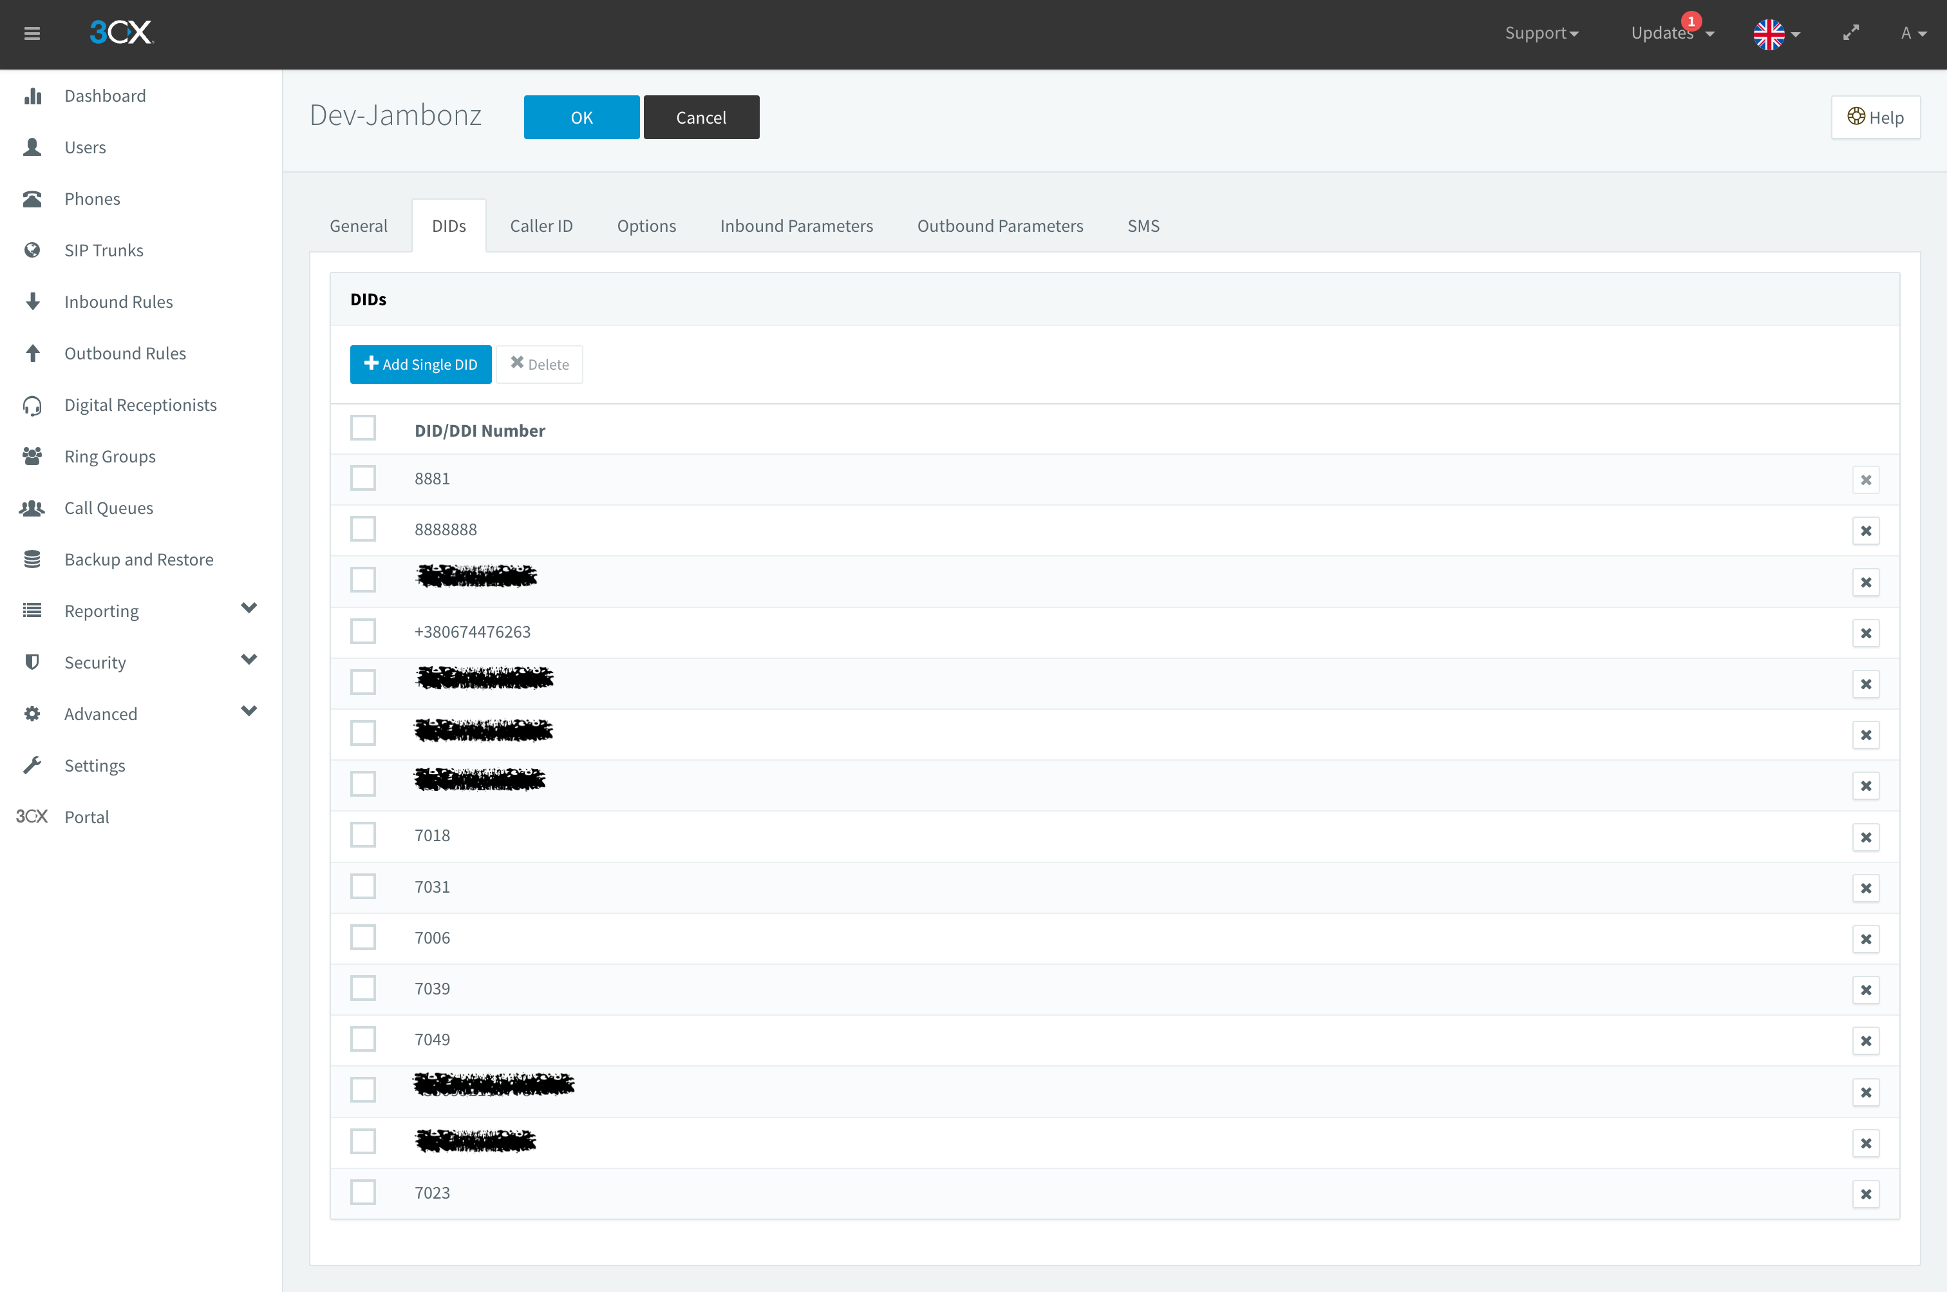Viewport: 1947px width, 1292px height.
Task: Expand the Reporting sidebar section
Action: click(x=249, y=609)
